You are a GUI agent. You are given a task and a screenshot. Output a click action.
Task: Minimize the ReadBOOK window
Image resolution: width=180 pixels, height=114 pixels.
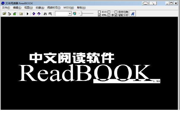[167, 3]
